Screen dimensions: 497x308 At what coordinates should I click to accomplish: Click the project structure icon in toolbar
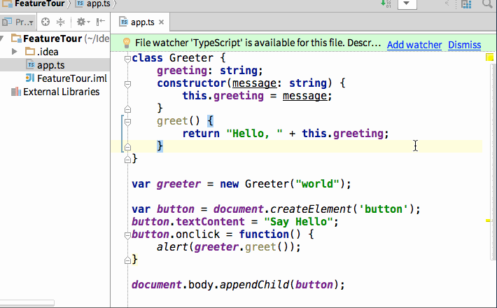[x=466, y=4]
